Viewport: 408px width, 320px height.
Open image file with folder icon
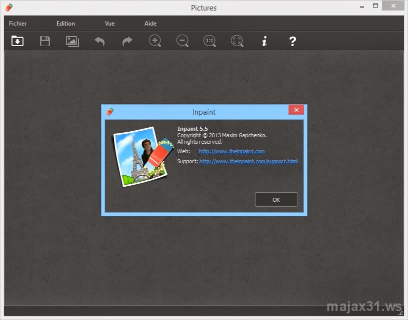[x=17, y=41]
